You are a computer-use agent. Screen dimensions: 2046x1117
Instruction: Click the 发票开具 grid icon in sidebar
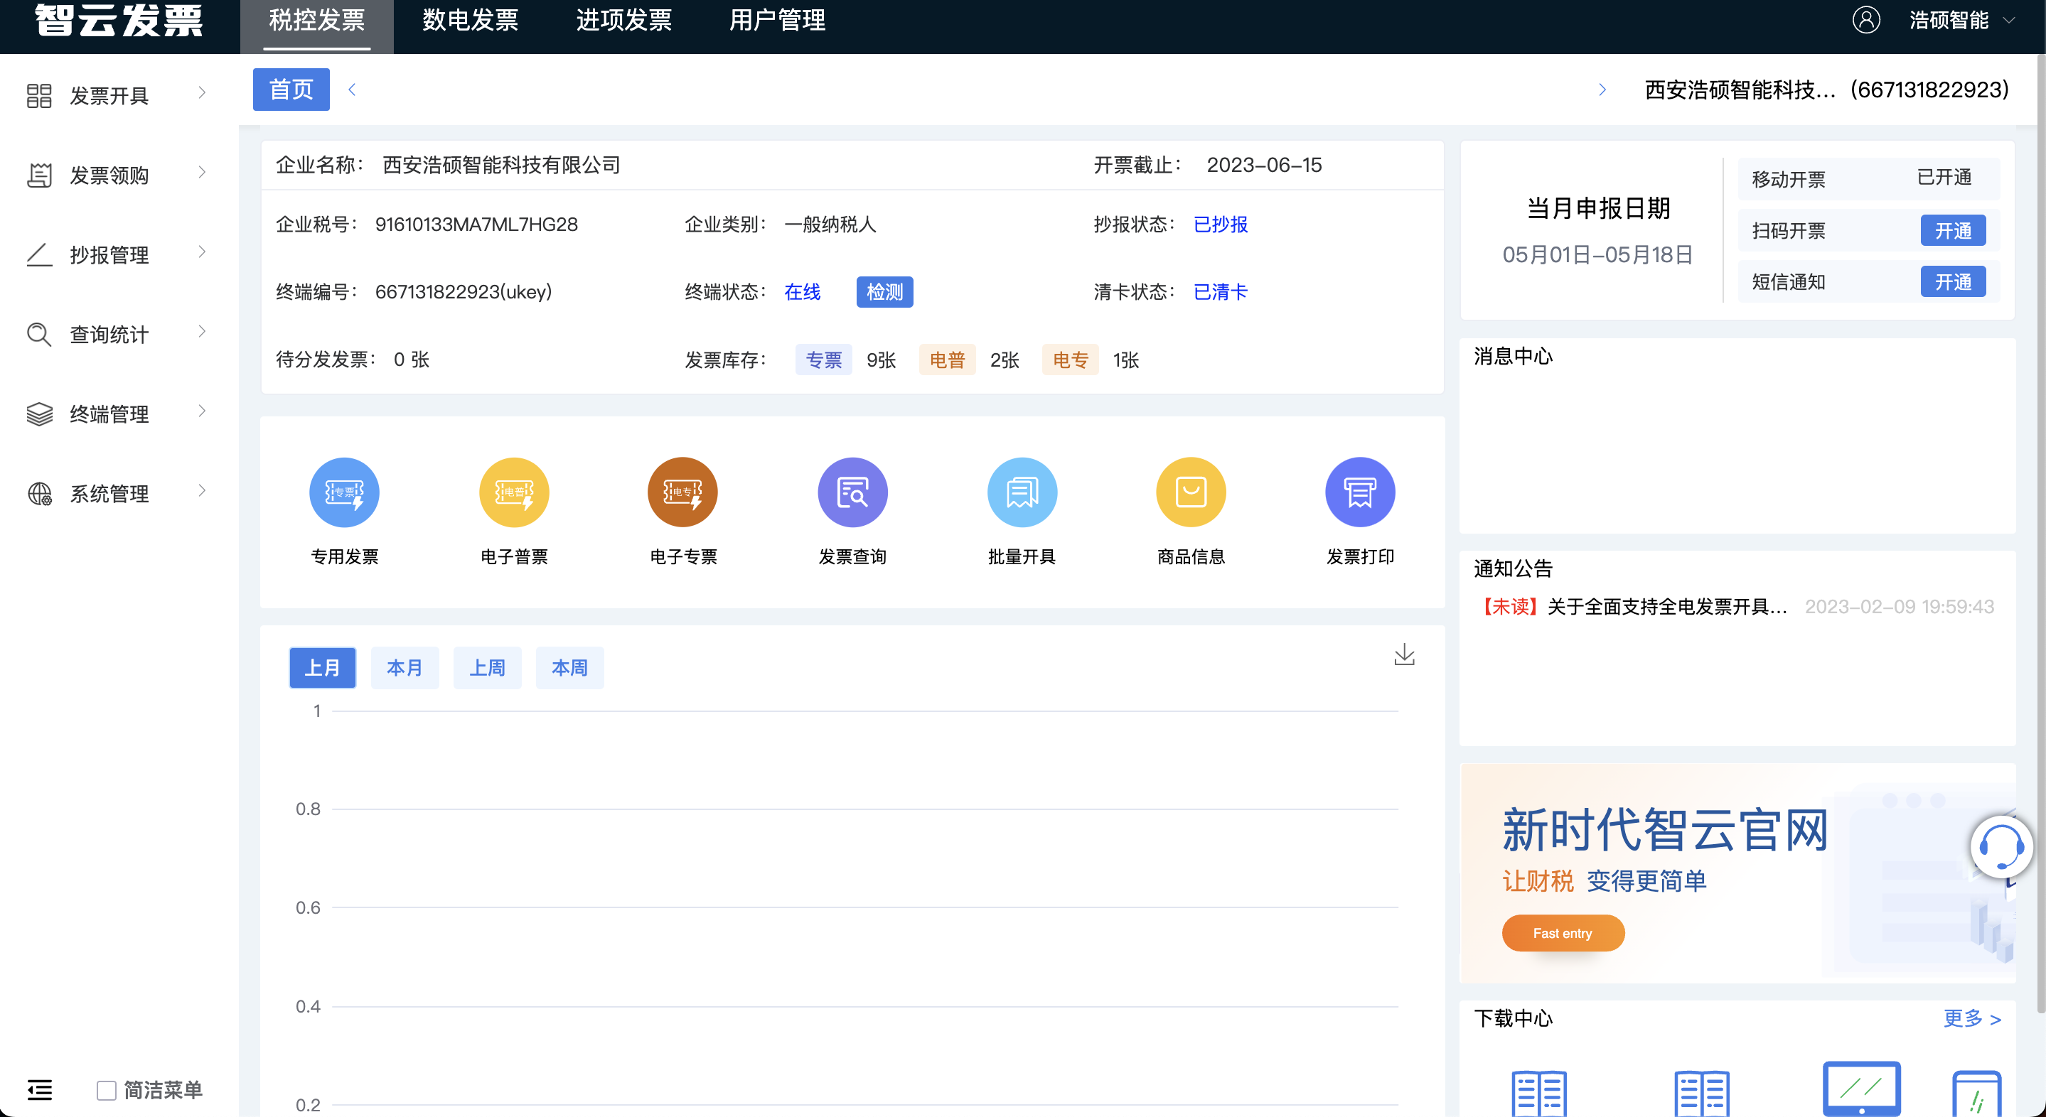click(39, 96)
